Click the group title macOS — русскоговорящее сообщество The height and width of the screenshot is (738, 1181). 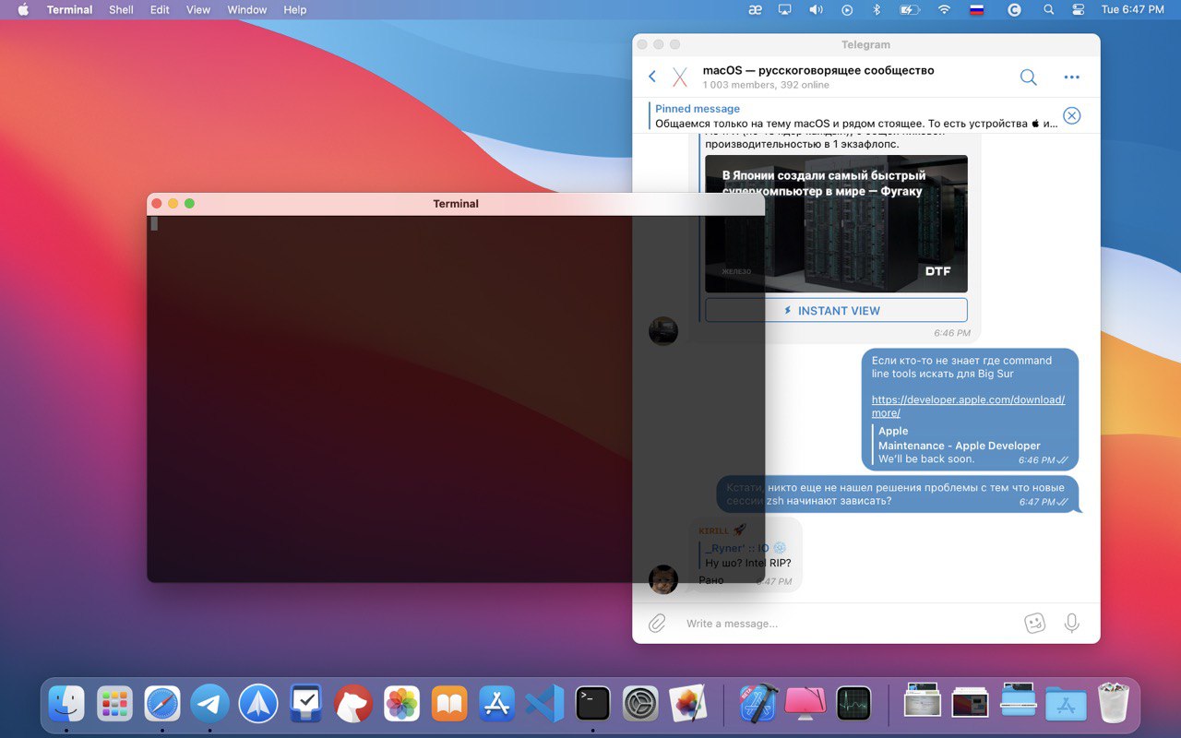pos(818,70)
